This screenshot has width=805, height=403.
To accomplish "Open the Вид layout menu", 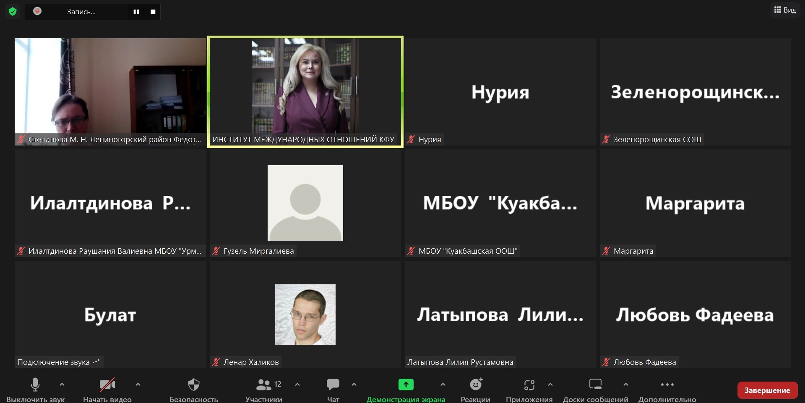I will pos(785,10).
